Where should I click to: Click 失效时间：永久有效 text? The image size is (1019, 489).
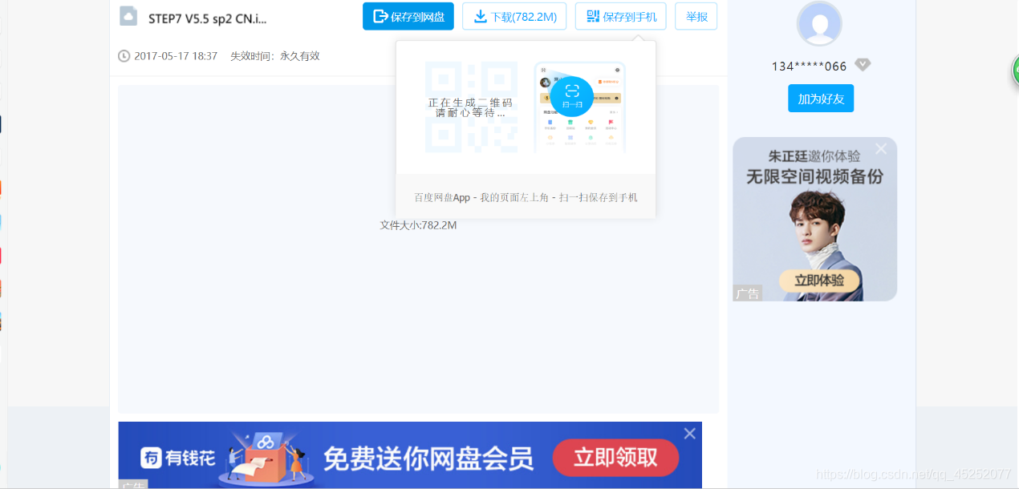275,56
